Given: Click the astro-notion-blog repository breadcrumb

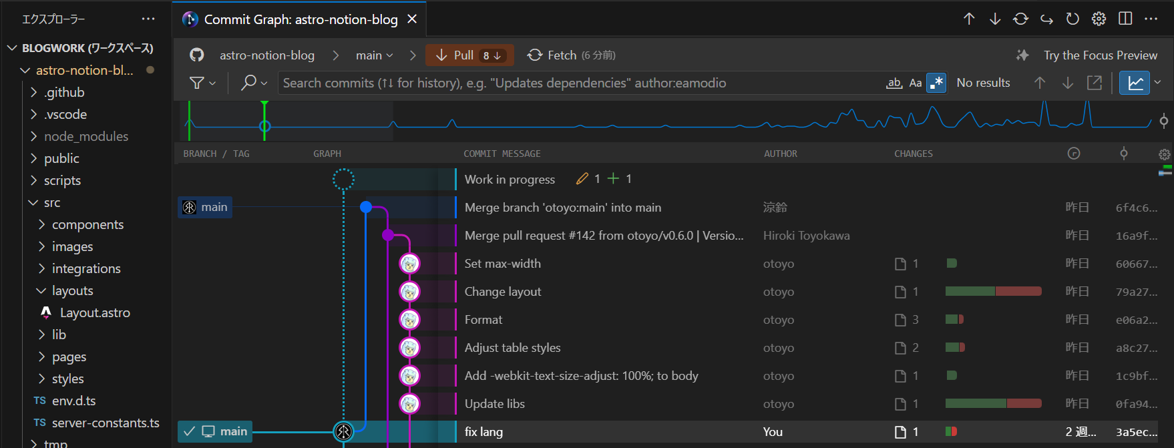Looking at the screenshot, I should tap(267, 55).
